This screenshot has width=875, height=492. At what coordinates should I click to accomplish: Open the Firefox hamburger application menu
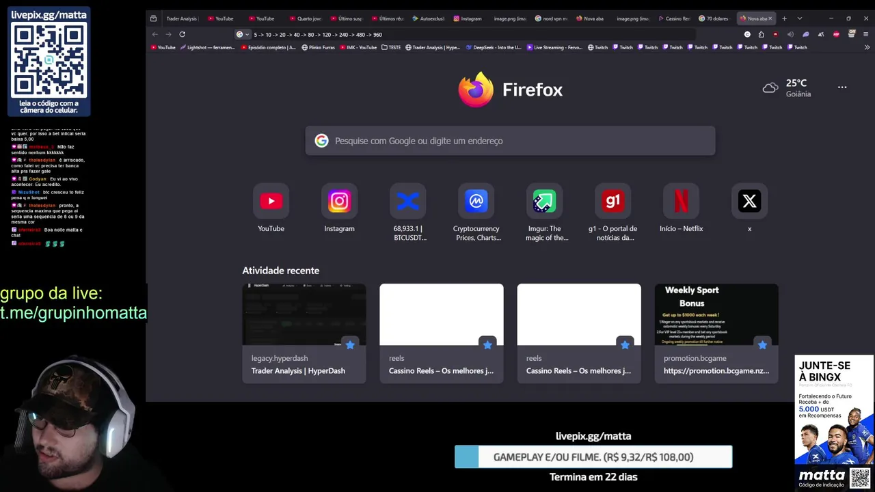(x=866, y=34)
